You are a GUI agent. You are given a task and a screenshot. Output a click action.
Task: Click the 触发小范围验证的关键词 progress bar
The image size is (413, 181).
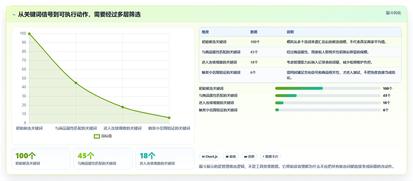point(328,110)
